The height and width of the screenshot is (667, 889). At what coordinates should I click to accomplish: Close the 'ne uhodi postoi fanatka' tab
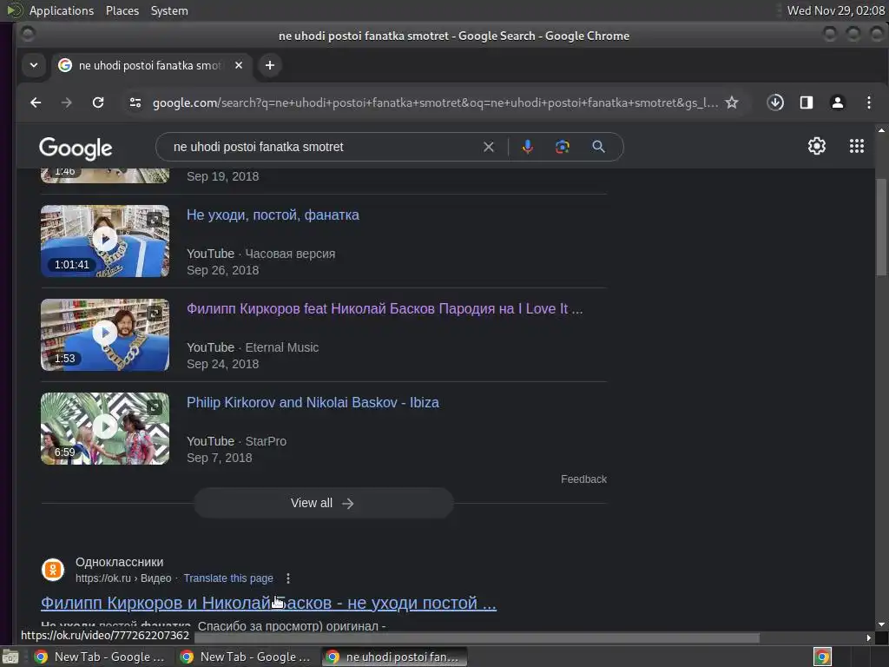tap(239, 65)
